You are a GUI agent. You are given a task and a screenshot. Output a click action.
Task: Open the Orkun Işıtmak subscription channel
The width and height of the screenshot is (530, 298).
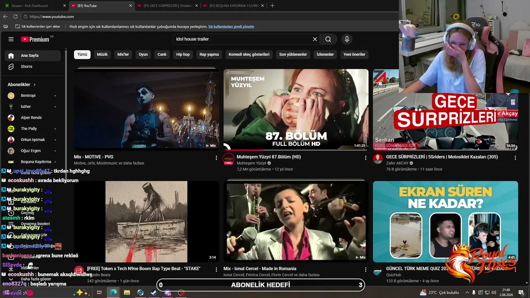point(33,140)
